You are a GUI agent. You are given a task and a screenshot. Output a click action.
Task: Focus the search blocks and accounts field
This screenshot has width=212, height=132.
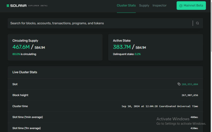pyautogui.click(x=100, y=23)
